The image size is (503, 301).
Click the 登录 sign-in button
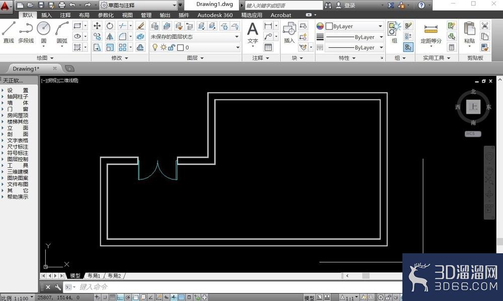point(346,5)
